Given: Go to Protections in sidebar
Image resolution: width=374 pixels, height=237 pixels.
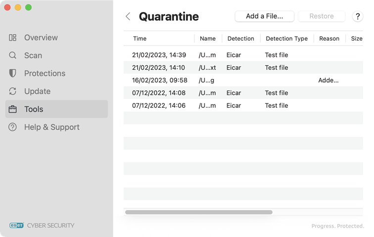Looking at the screenshot, I should click(56, 73).
